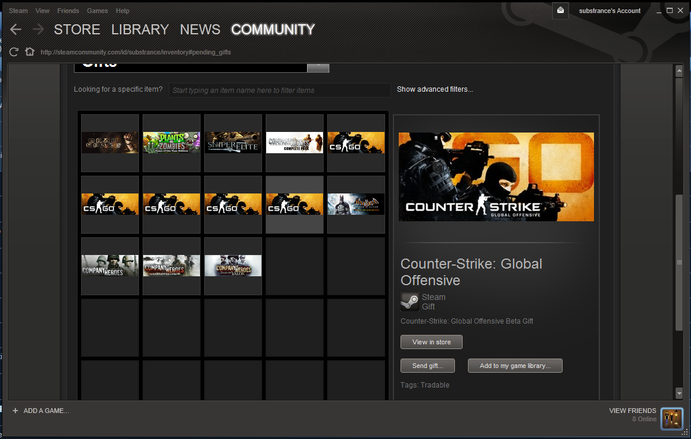Click the friends avatar icon
Image resolution: width=691 pixels, height=439 pixels.
pyautogui.click(x=672, y=419)
